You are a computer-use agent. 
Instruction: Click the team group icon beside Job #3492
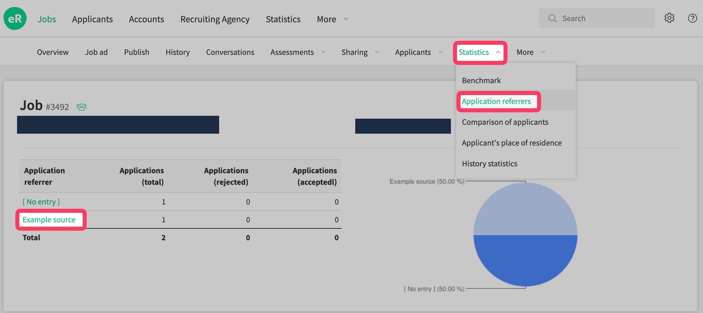82,107
